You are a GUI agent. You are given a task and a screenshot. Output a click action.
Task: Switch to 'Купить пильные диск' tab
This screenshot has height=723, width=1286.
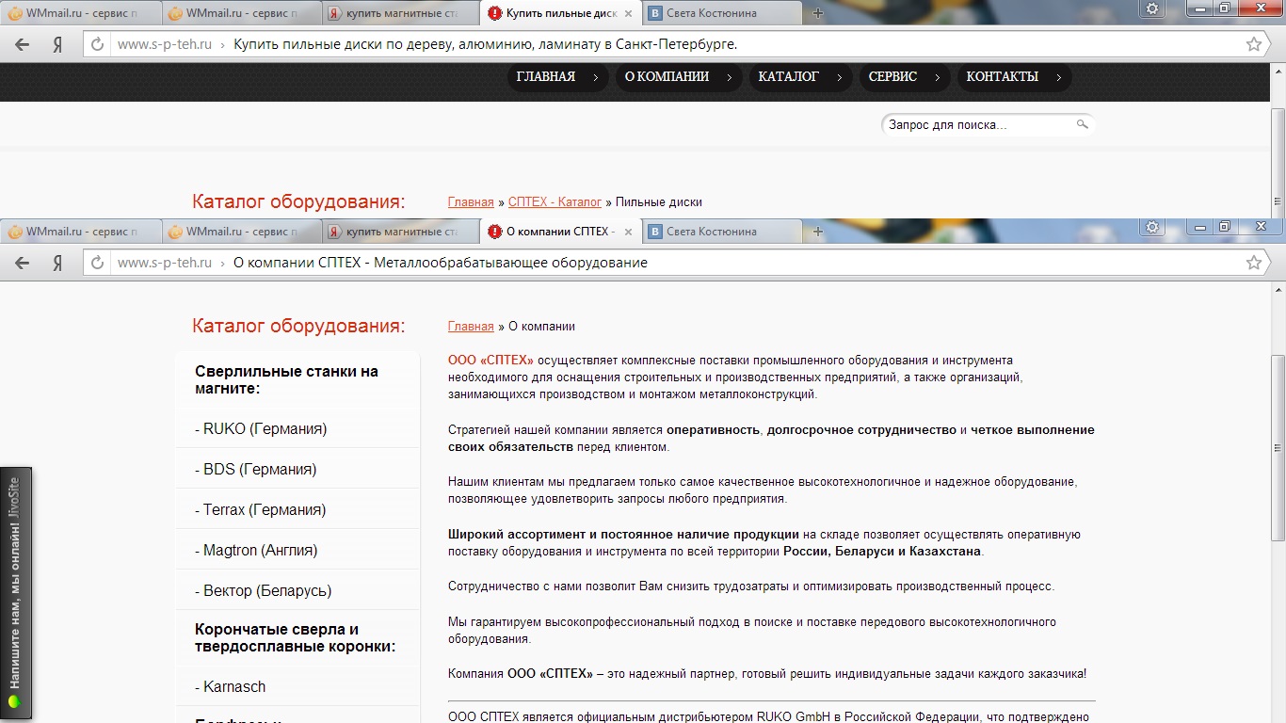[x=560, y=13]
